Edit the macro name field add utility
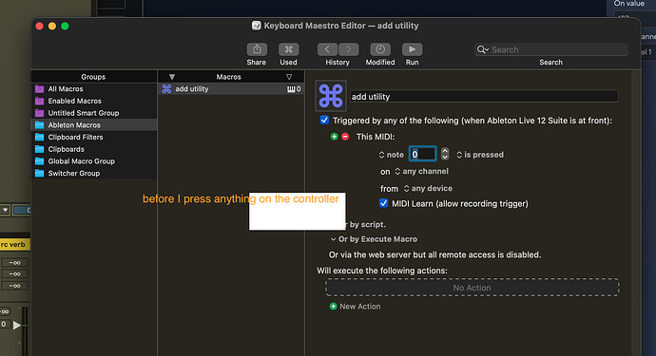 coord(484,97)
